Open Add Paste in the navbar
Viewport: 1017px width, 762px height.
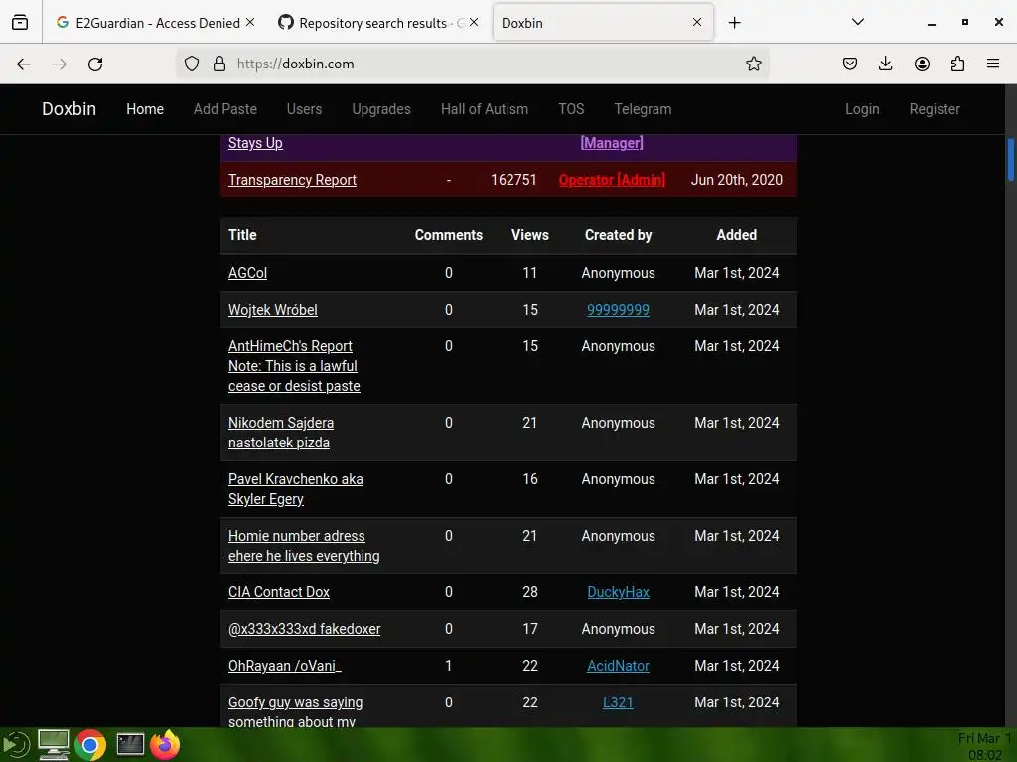click(225, 109)
